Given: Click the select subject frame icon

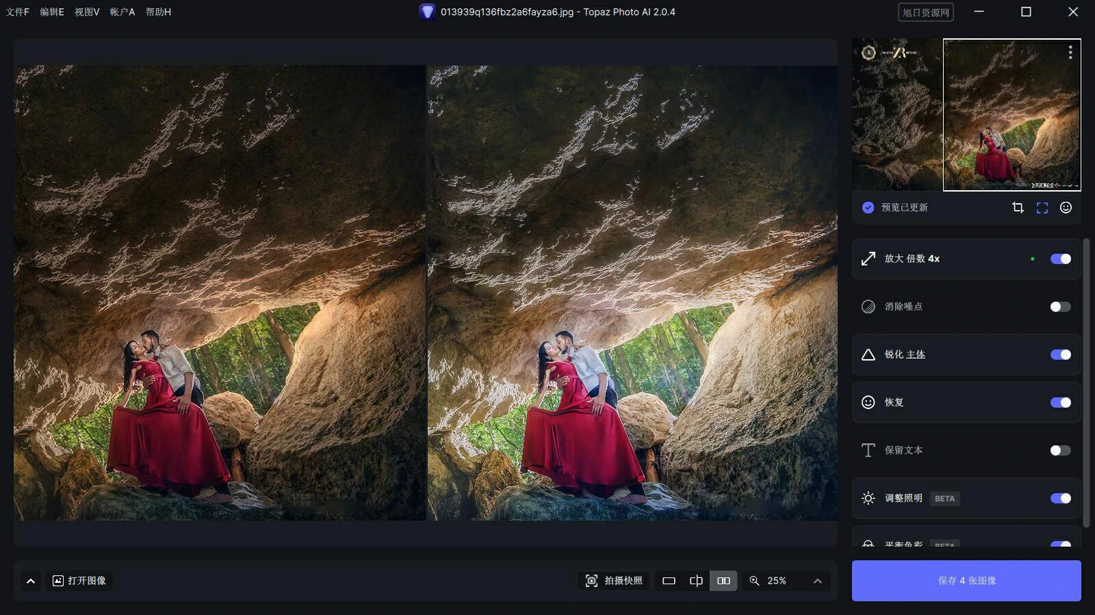Looking at the screenshot, I should click(1042, 208).
